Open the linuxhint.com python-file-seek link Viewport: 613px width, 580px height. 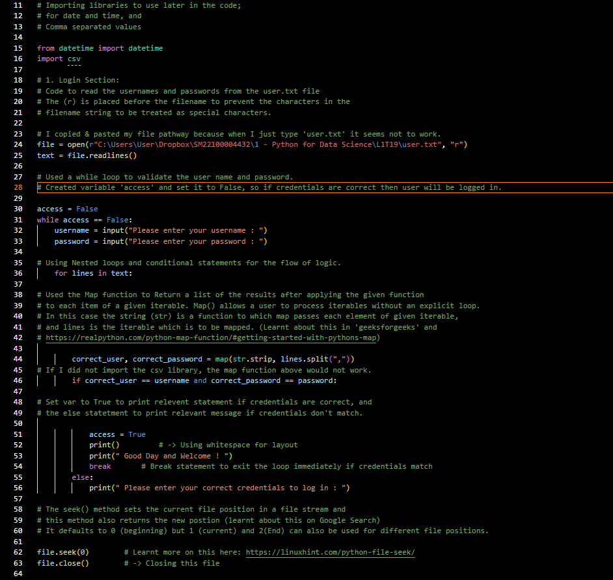(331, 551)
